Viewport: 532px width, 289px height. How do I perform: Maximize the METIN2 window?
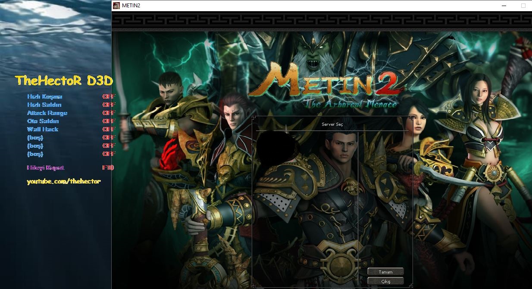(x=523, y=6)
